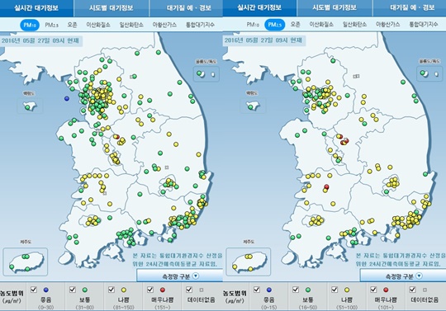Expand the 측정망 구분 dropdown on the left map
The image size is (446, 311).
(180, 276)
